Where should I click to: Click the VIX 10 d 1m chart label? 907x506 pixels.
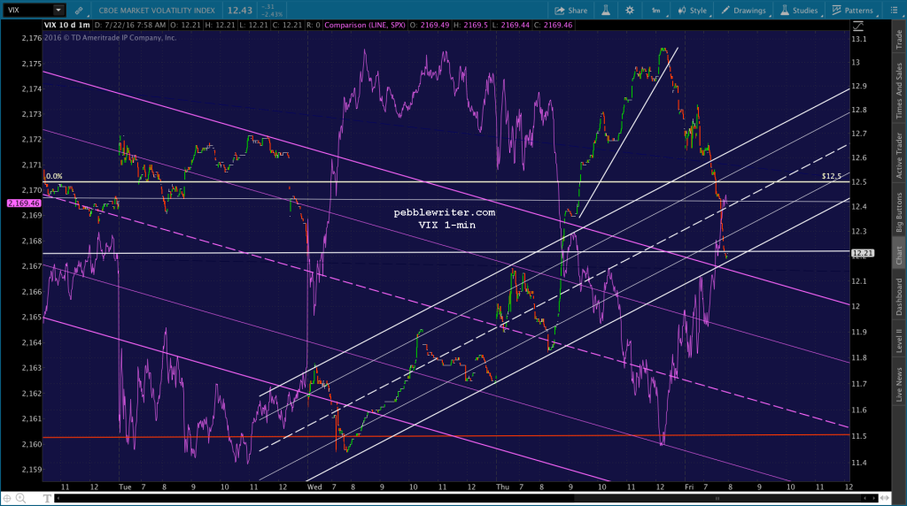pyautogui.click(x=67, y=25)
